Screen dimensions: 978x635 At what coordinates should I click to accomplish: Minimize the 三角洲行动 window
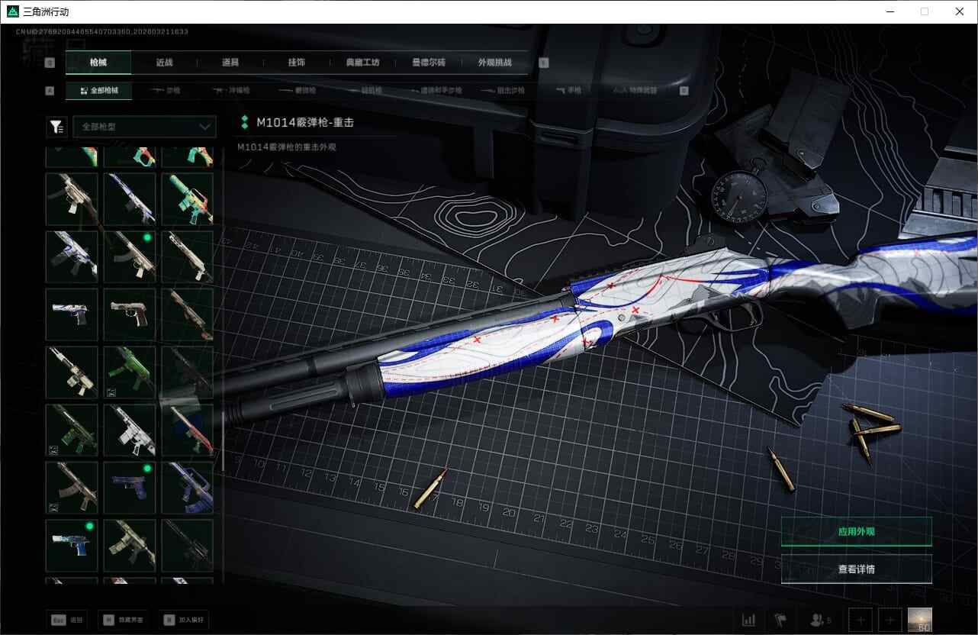(890, 11)
